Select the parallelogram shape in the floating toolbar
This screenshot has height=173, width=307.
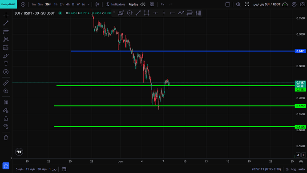coord(121,13)
